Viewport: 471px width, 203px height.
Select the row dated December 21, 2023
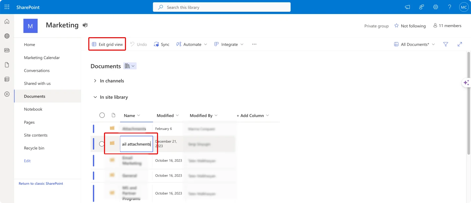[x=102, y=144]
